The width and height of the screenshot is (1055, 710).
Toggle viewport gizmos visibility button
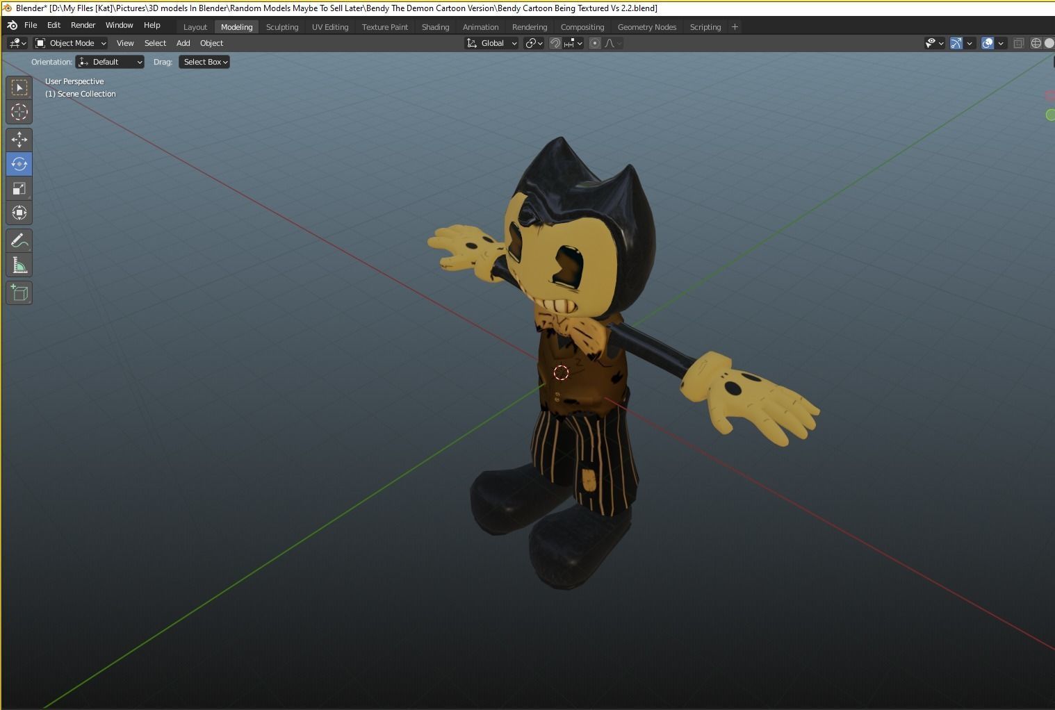pyautogui.click(x=956, y=43)
